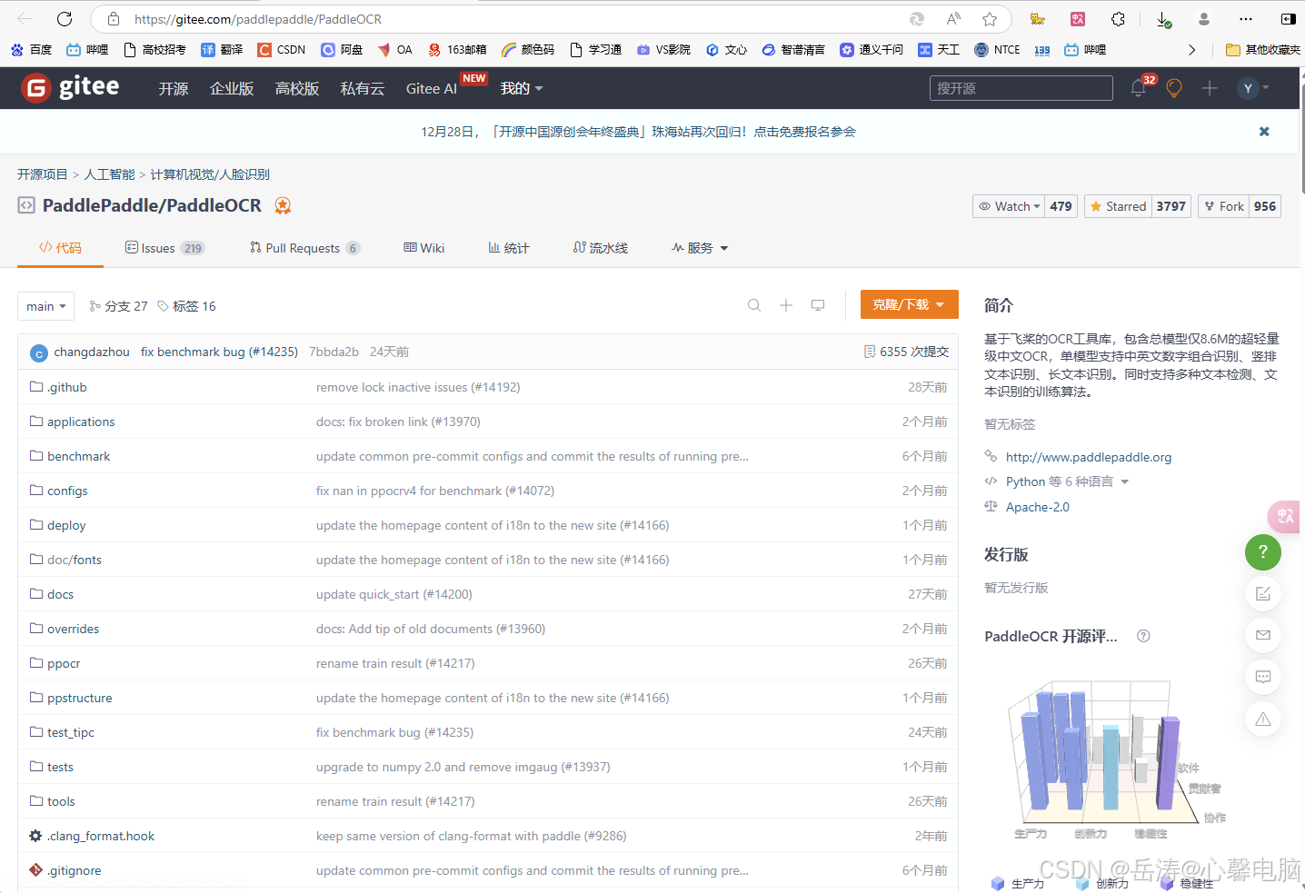Open http://www.paddlepaddle.org link

[1089, 457]
